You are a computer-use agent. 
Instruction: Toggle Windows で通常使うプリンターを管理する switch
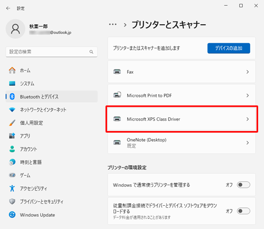(x=243, y=185)
